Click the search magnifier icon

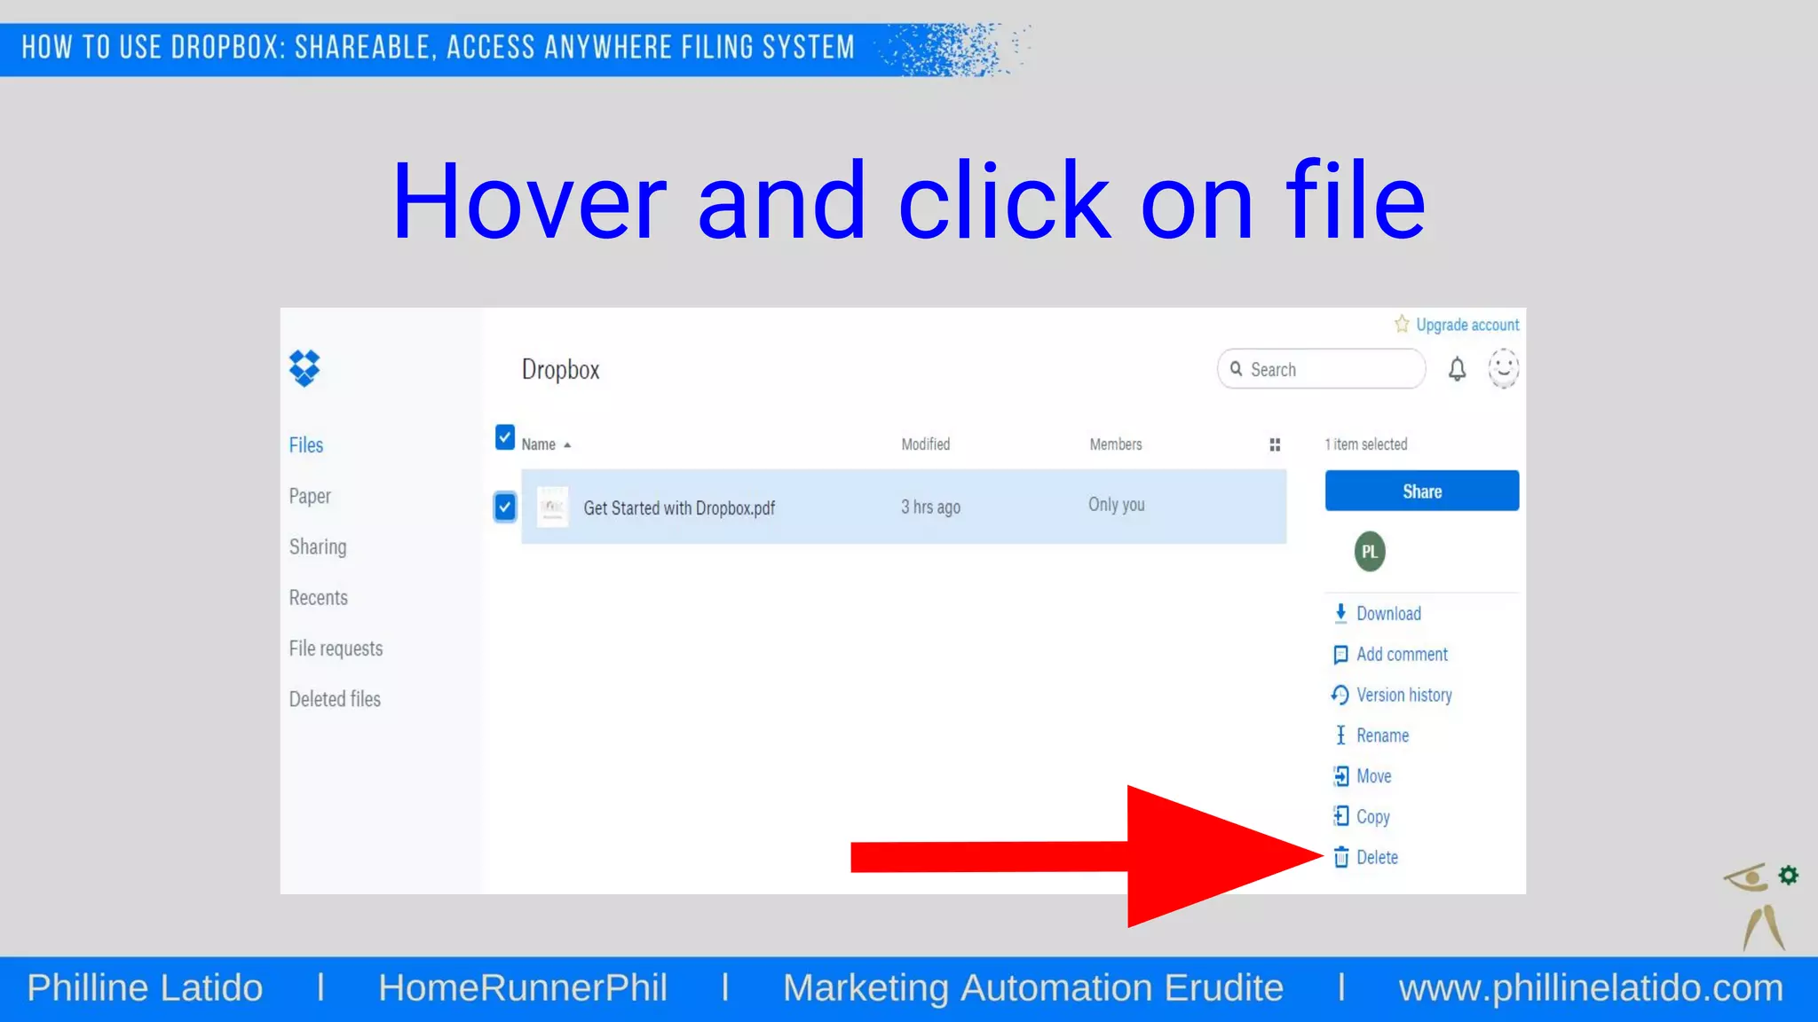point(1236,369)
